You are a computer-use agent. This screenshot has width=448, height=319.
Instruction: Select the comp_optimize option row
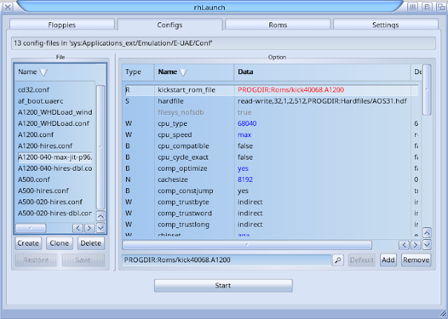(x=272, y=168)
